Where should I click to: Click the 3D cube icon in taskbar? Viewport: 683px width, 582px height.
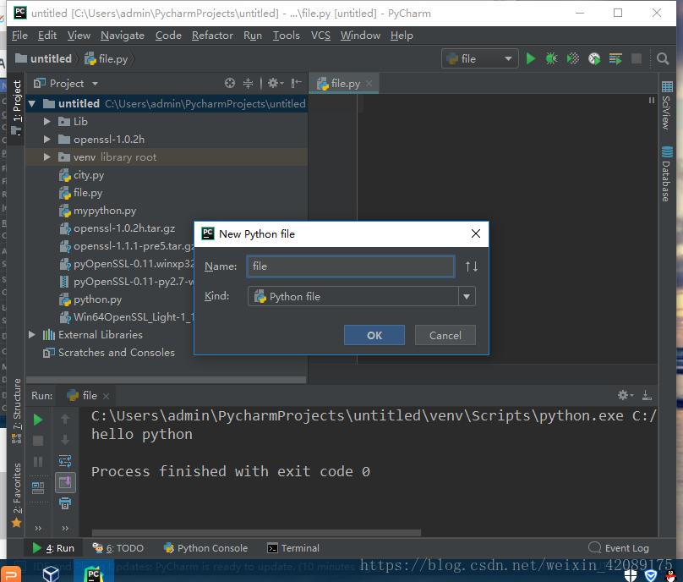point(51,574)
